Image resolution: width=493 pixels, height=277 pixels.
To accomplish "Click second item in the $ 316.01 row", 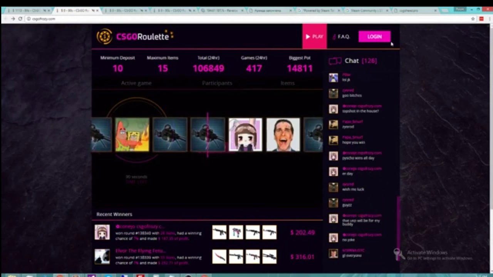I will tap(236, 257).
